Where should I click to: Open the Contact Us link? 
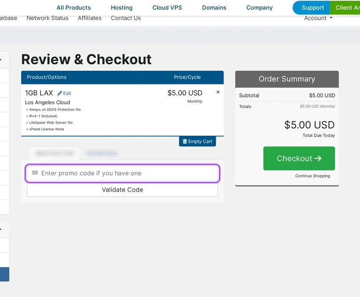click(126, 18)
